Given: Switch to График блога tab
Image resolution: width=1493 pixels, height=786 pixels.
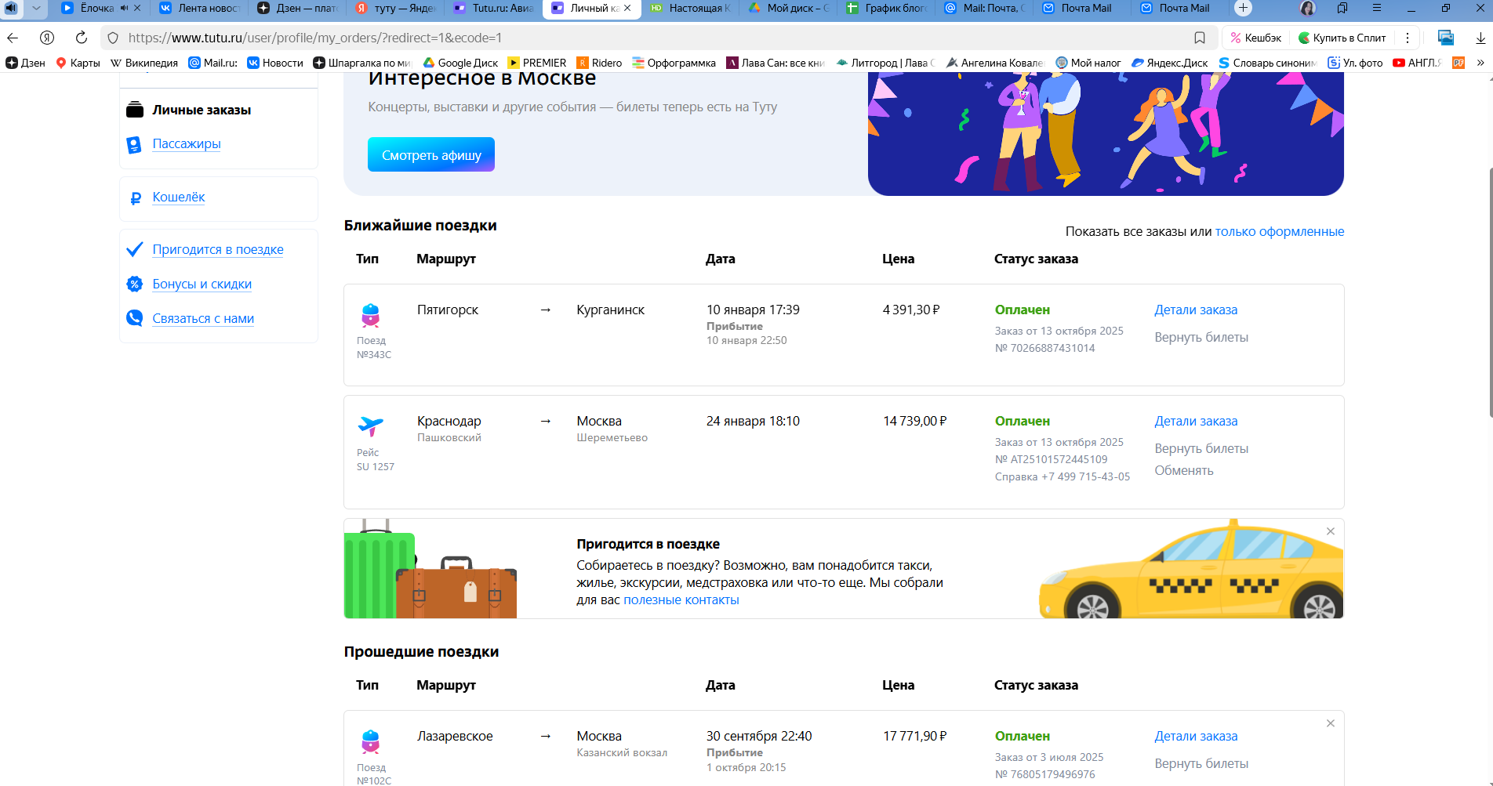Looking at the screenshot, I should tap(886, 8).
